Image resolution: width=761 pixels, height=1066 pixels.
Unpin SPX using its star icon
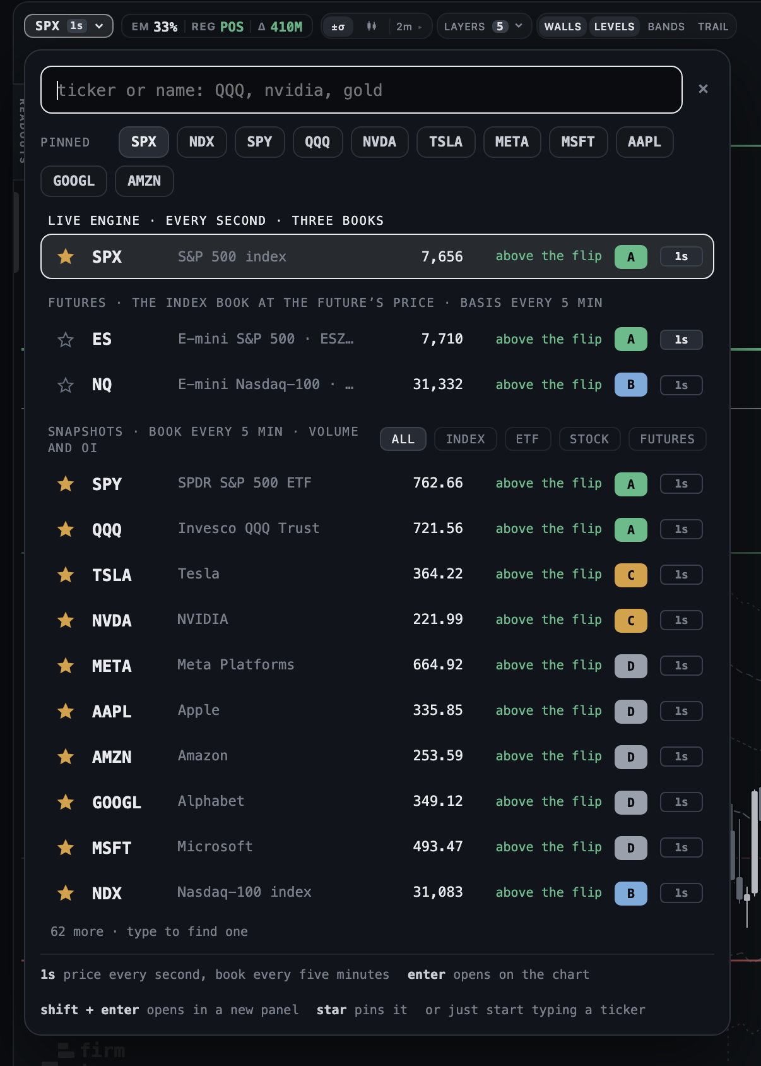pyautogui.click(x=66, y=256)
